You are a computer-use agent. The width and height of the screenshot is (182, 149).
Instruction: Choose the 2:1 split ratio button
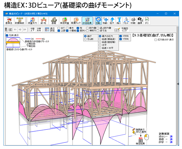(x=25, y=29)
